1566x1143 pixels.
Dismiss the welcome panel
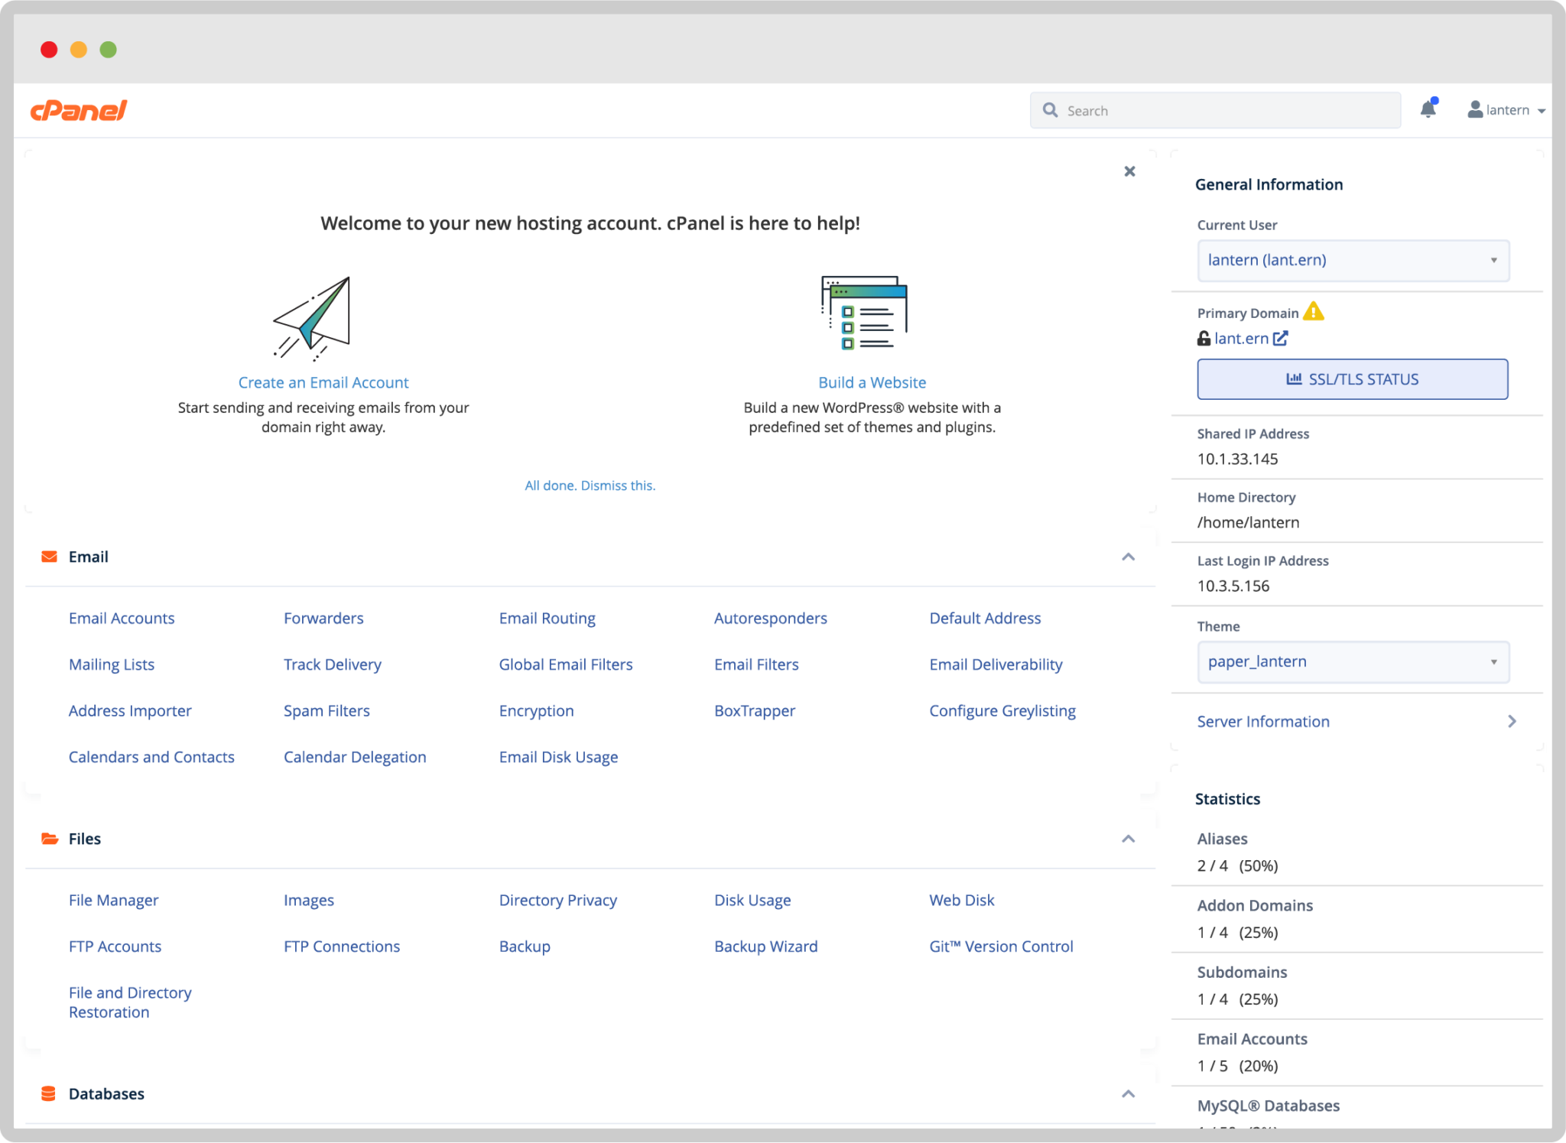click(x=1129, y=171)
